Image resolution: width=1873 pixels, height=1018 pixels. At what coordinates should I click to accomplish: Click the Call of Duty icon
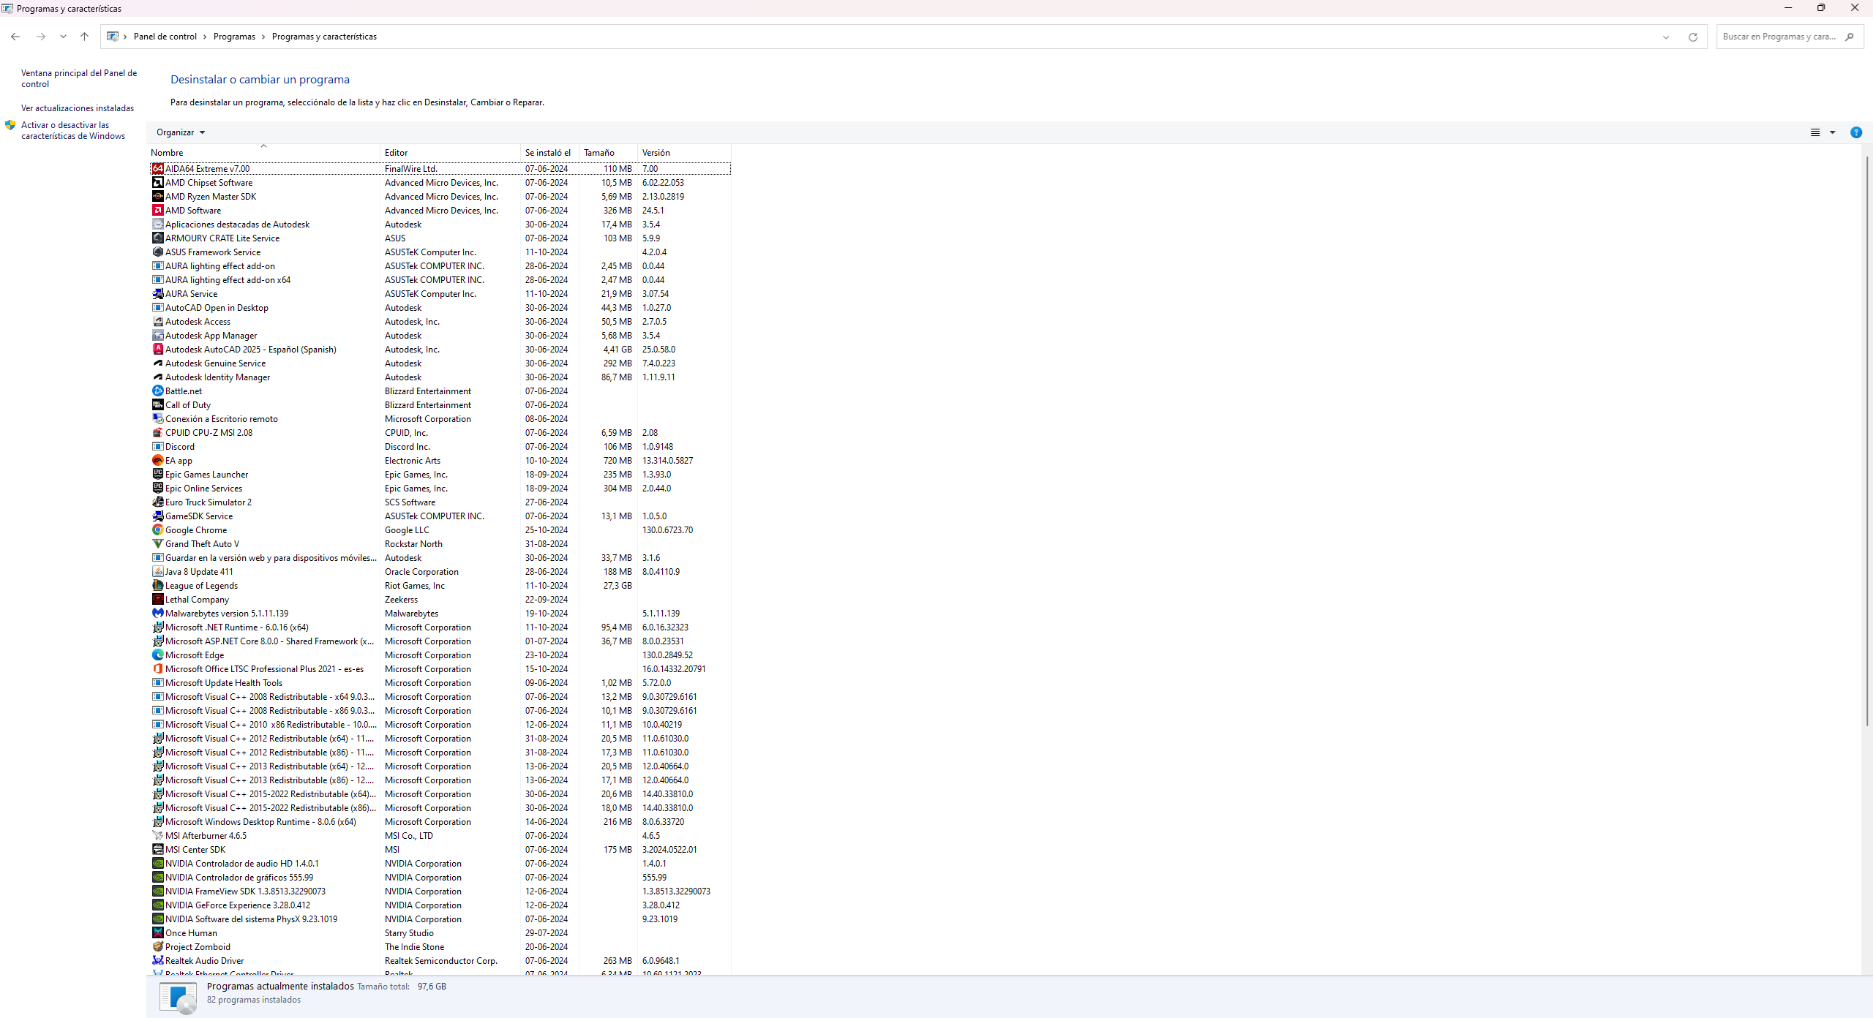click(157, 405)
